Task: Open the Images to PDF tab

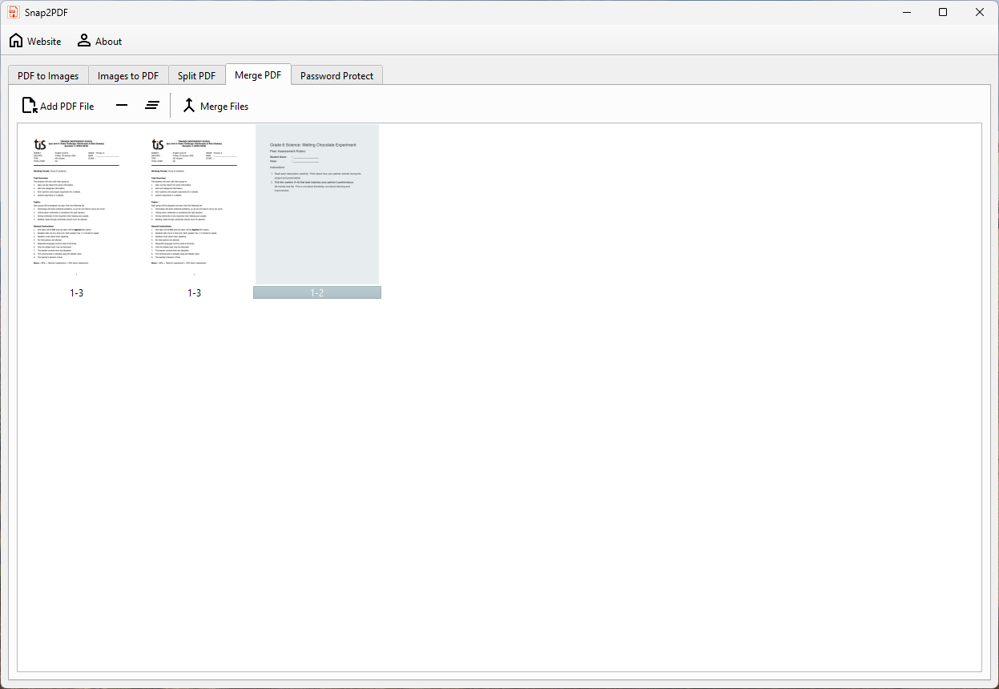Action: pyautogui.click(x=128, y=76)
